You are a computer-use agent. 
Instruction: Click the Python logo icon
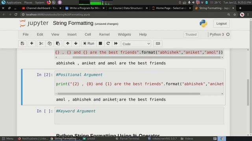[x=203, y=23]
